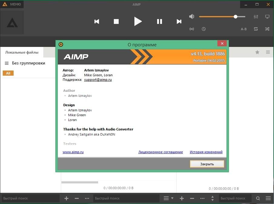Click the AIMP banner logo in dialog
Image resolution: width=274 pixels, height=204 pixels.
(x=76, y=57)
